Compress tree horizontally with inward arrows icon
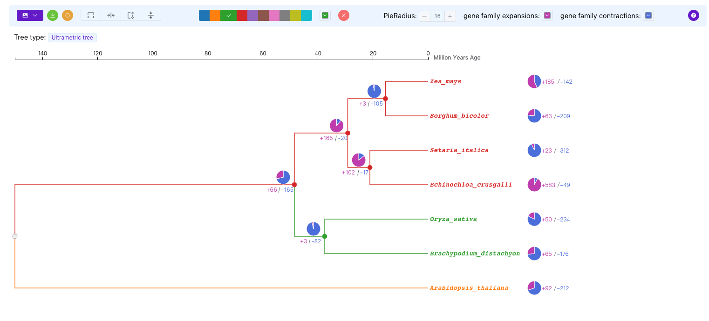709x321 pixels. [111, 15]
